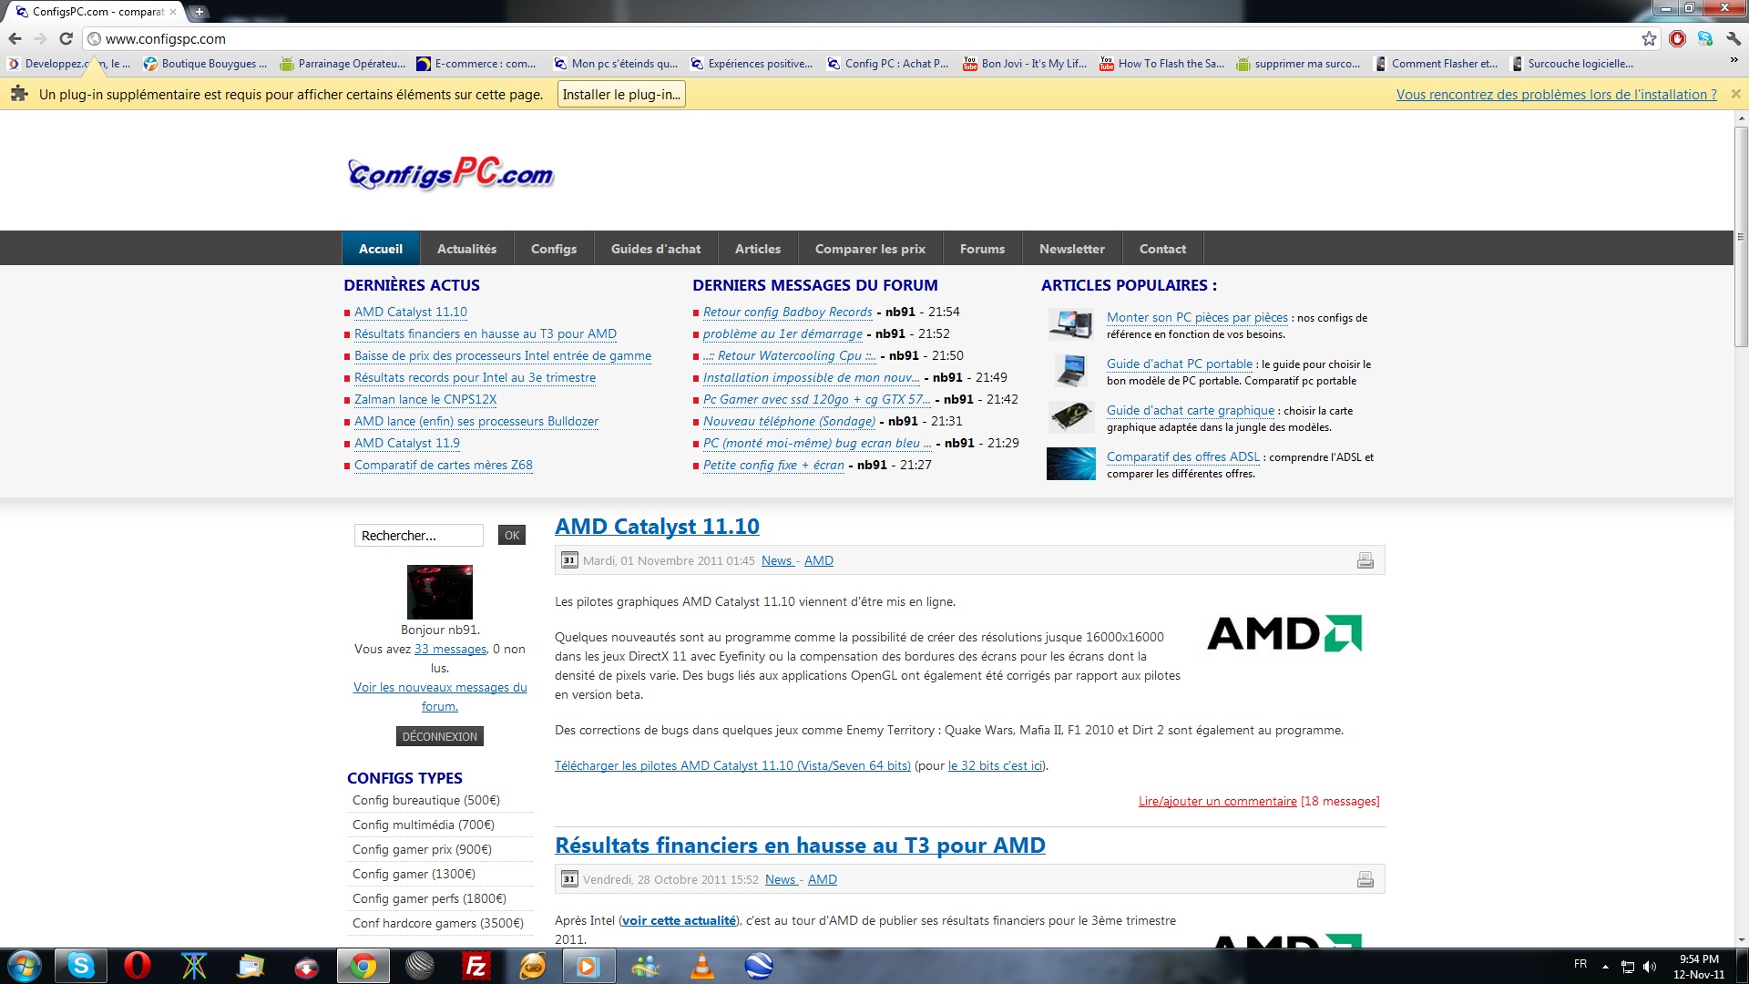
Task: Open the Configs navigation tab
Action: pyautogui.click(x=553, y=249)
